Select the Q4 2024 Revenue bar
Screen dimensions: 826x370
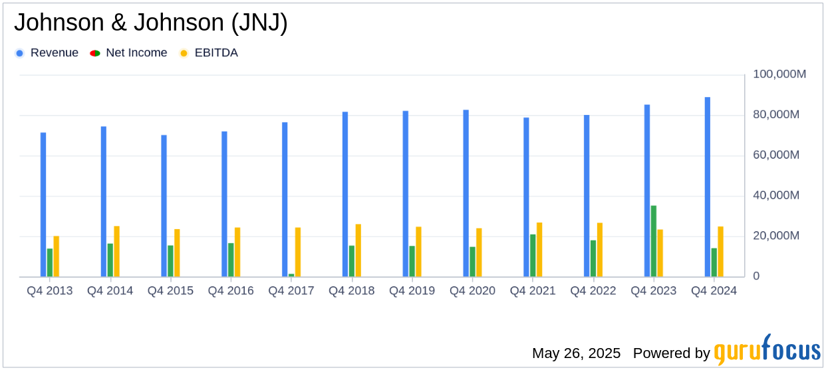tap(708, 187)
